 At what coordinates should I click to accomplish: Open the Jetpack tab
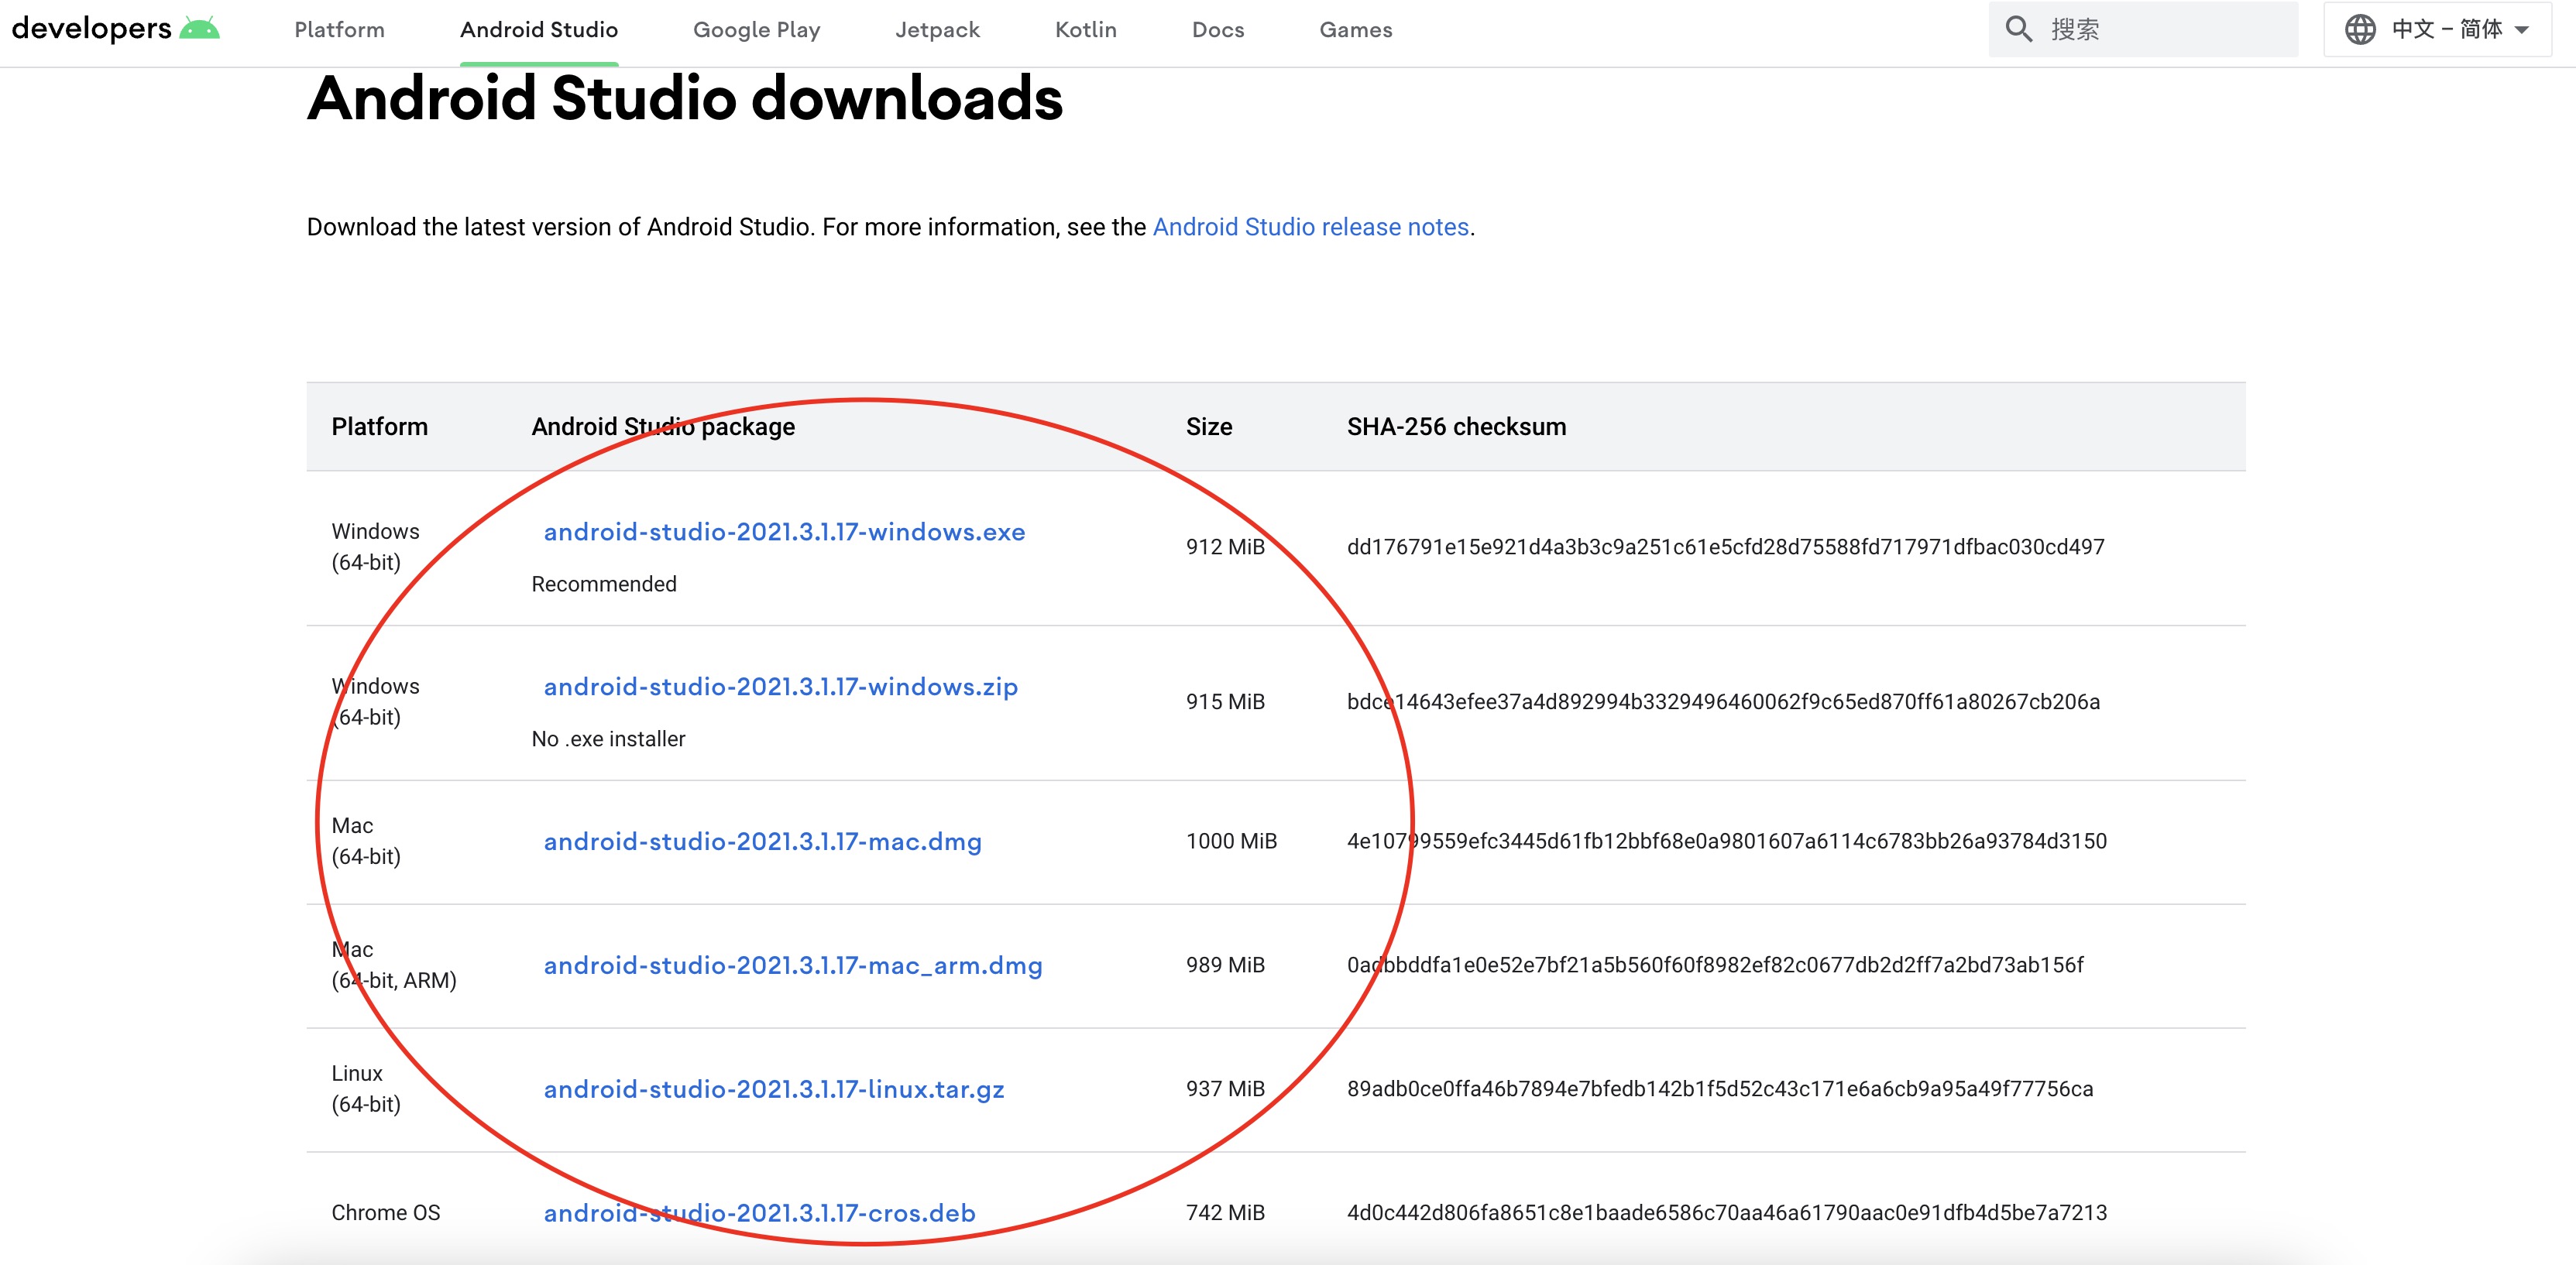coord(937,30)
